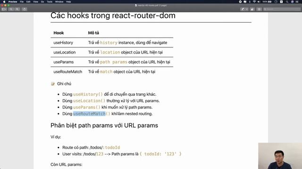Click heading 'Các hooks trong react-router-dom'
The width and height of the screenshot is (302, 169).
click(x=113, y=15)
